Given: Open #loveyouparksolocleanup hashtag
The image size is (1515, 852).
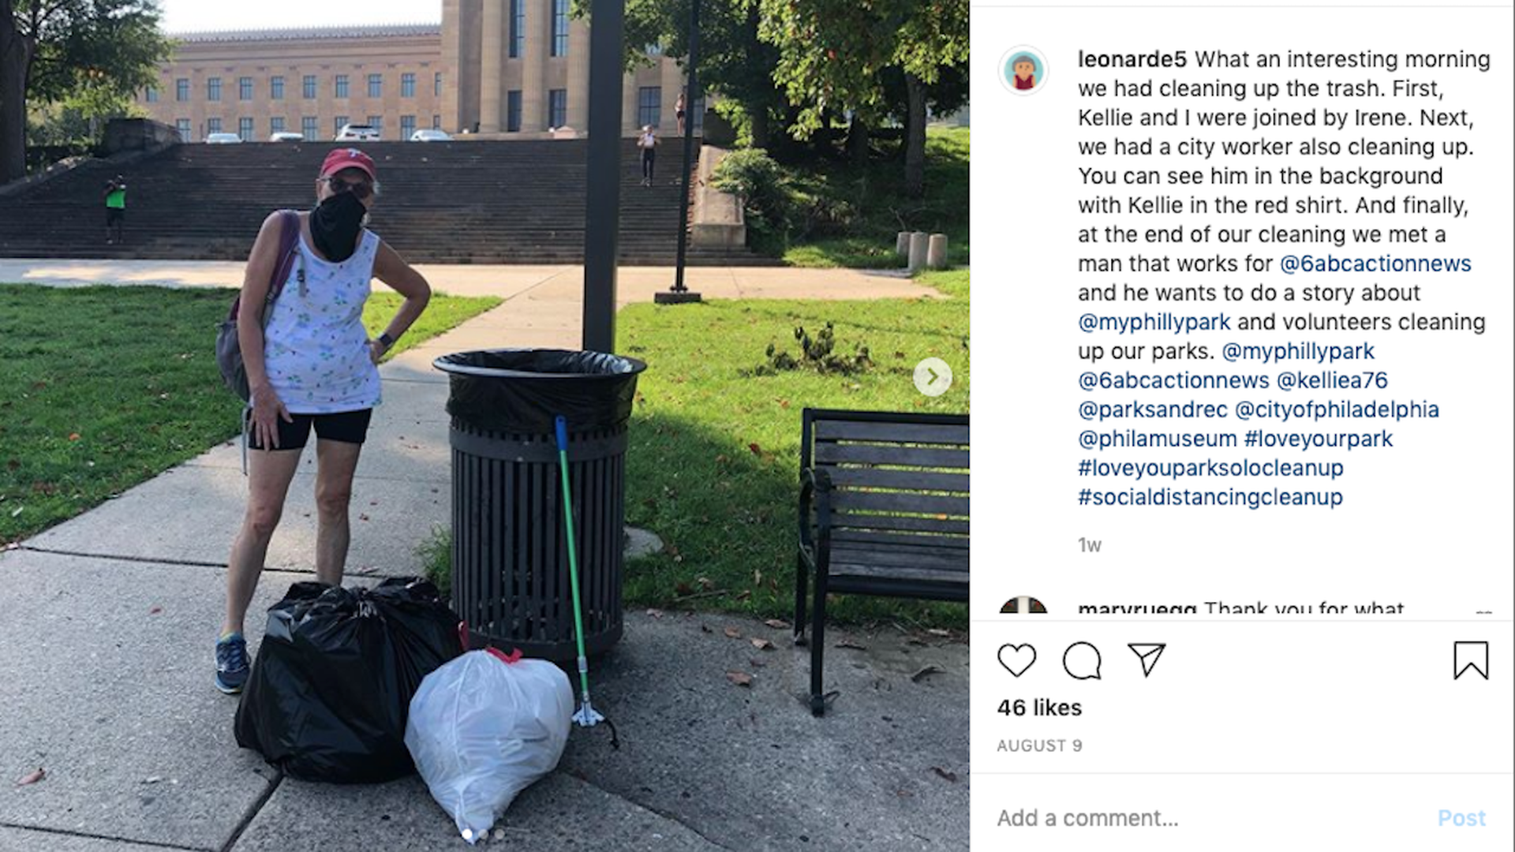Looking at the screenshot, I should 1210,468.
